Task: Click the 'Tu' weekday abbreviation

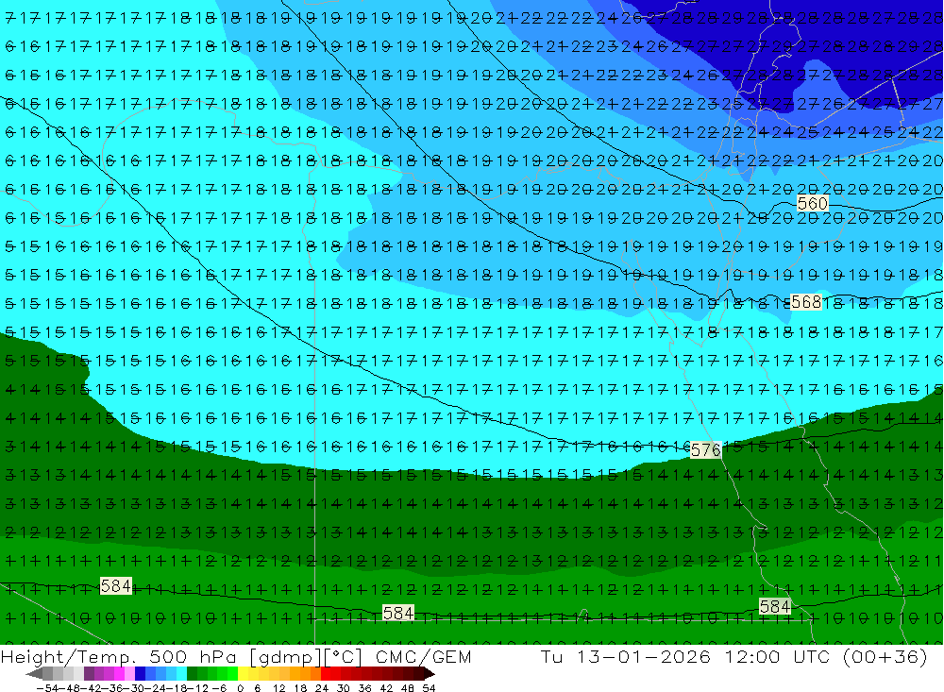Action: click(x=552, y=656)
